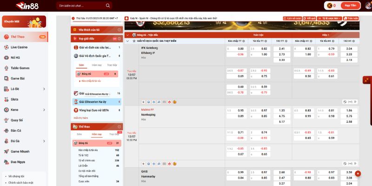
Task: Click the notification bell beside the Italy W ticker
Action: click(x=126, y=18)
